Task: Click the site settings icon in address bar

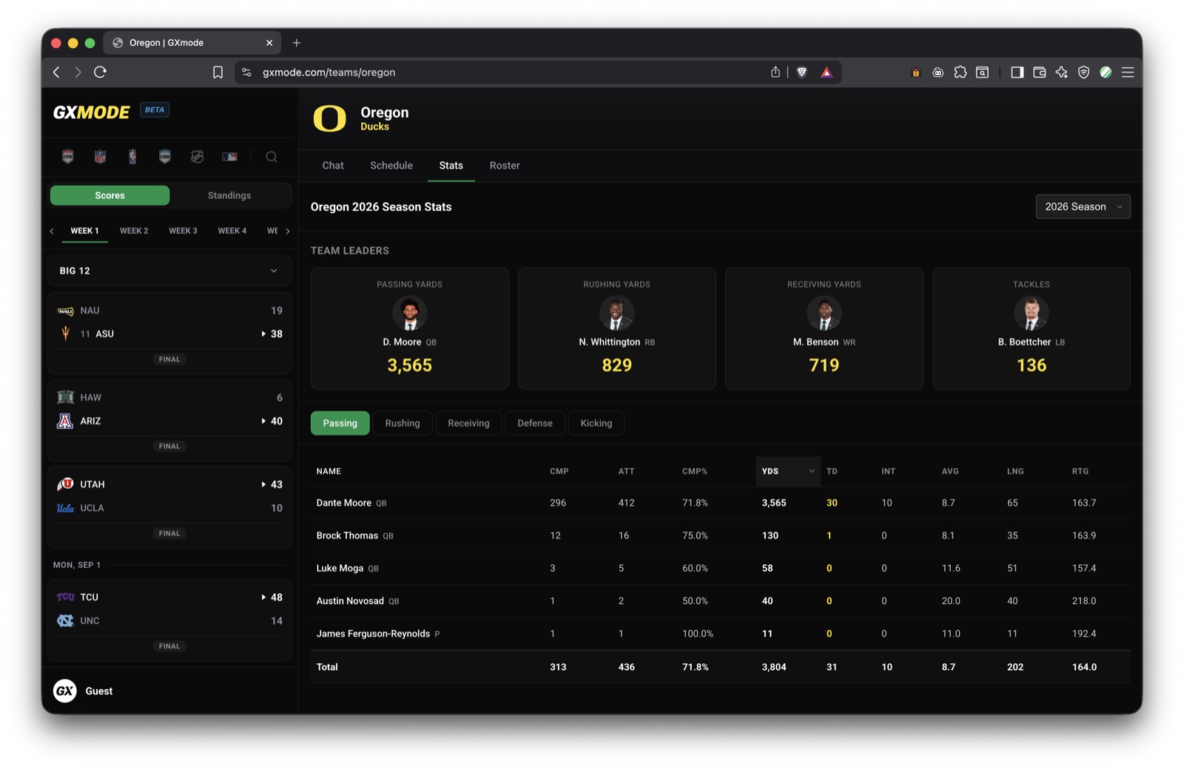Action: point(246,72)
